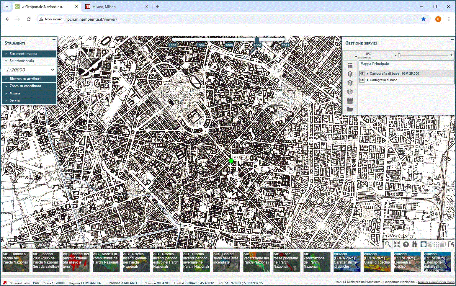Expand the Cartografia di base - IGM 25.000 tree

point(367,73)
